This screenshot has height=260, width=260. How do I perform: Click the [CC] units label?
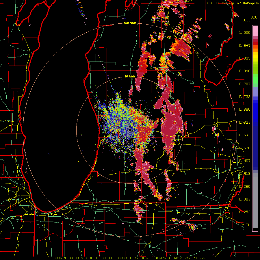click(246, 20)
